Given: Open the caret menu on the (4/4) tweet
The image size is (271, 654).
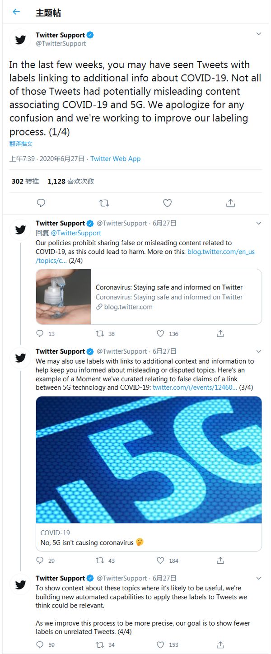Looking at the screenshot, I should (x=258, y=578).
